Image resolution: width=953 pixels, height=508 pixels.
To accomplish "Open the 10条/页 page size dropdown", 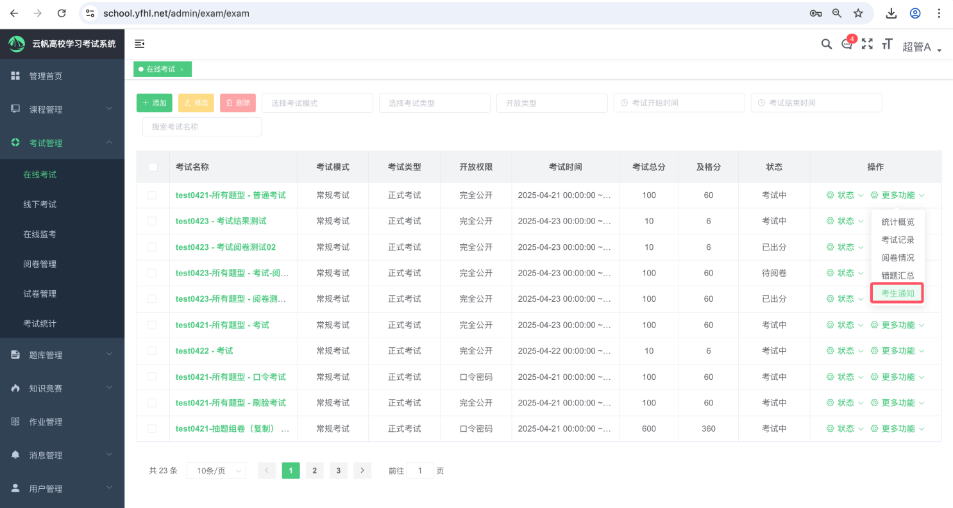I will (x=216, y=471).
